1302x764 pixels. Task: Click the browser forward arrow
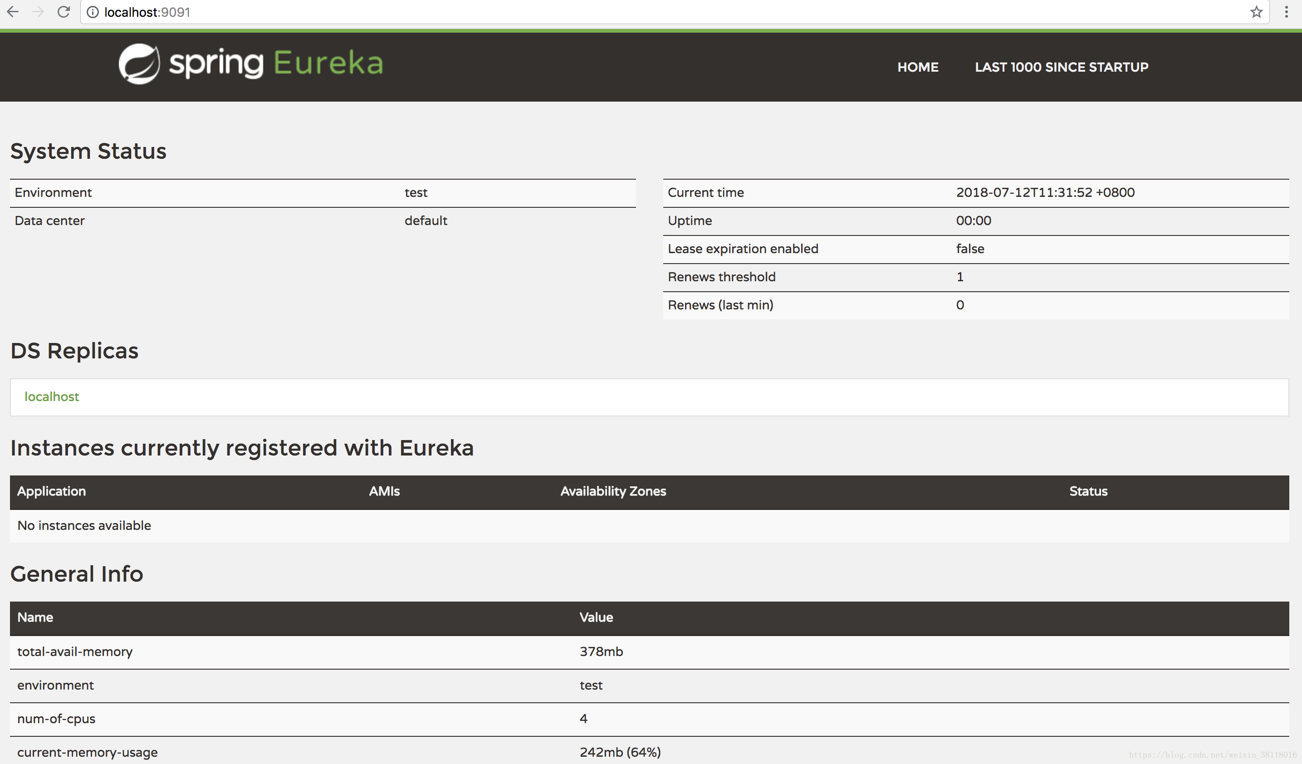[38, 11]
